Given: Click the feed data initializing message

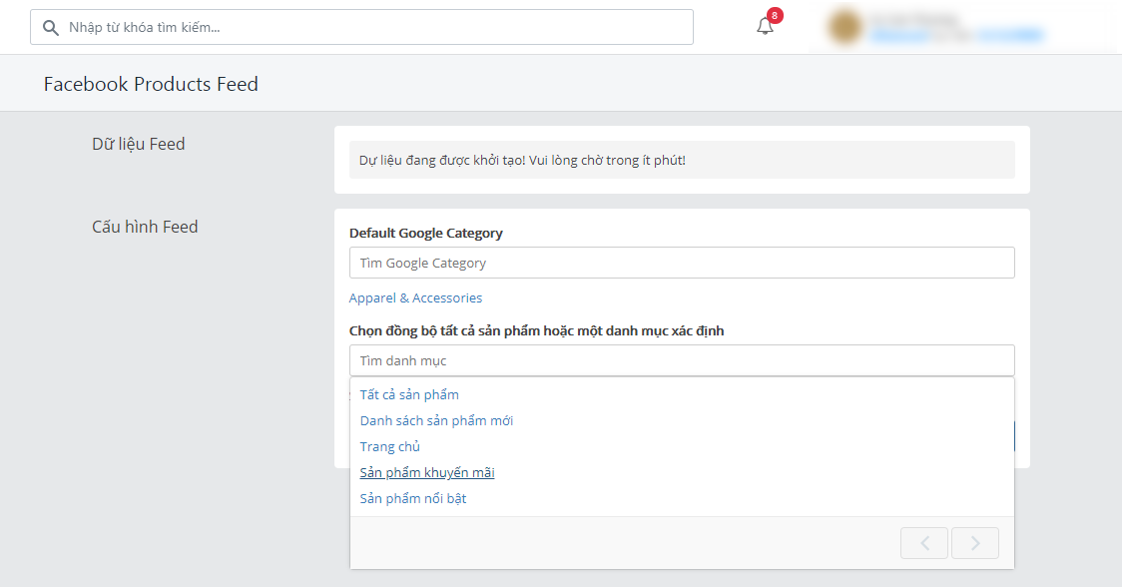Looking at the screenshot, I should point(682,160).
